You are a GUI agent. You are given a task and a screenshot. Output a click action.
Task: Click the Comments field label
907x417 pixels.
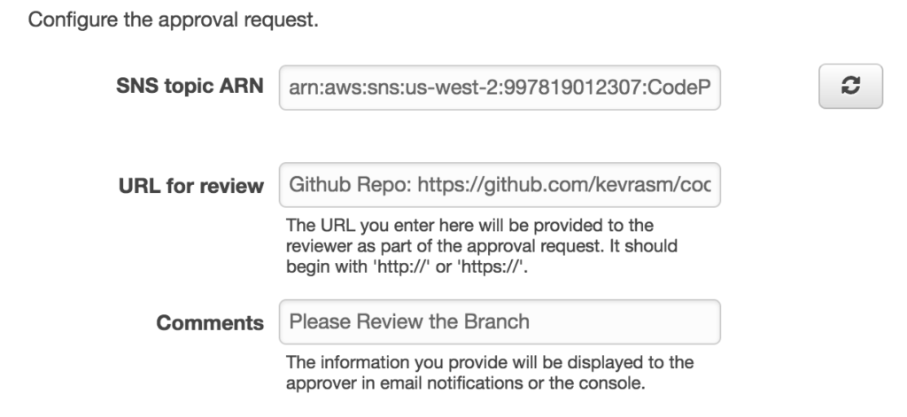(210, 323)
